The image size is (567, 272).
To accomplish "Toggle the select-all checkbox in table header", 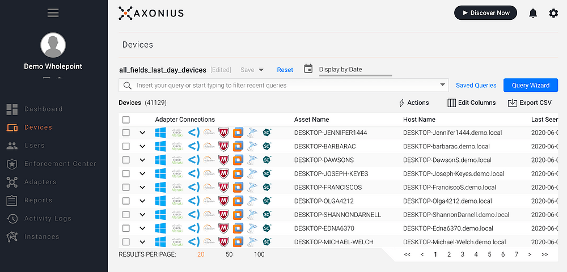I will tap(126, 120).
